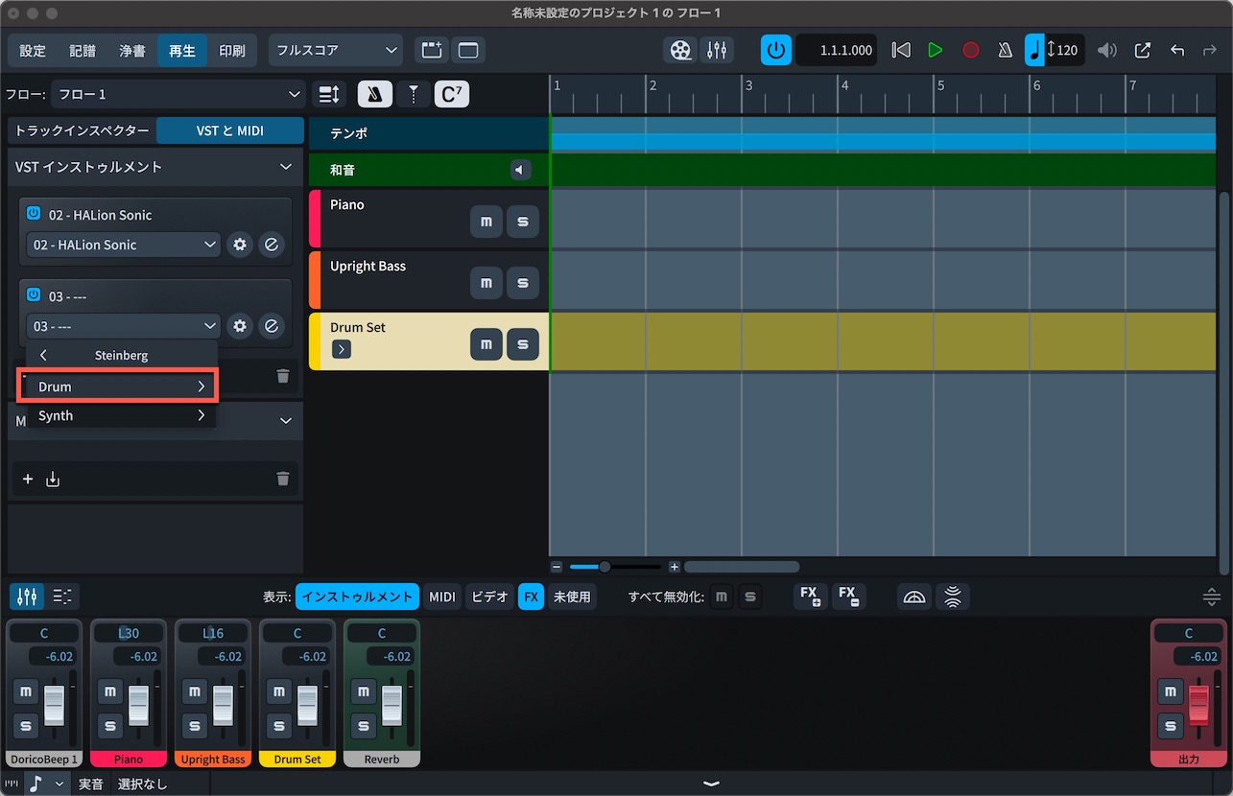Switch to トラックインスペクター tab
The height and width of the screenshot is (796, 1233).
tap(83, 130)
